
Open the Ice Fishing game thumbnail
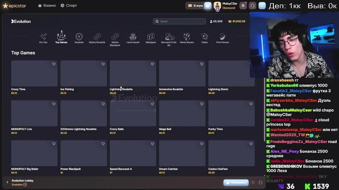[x=83, y=73]
